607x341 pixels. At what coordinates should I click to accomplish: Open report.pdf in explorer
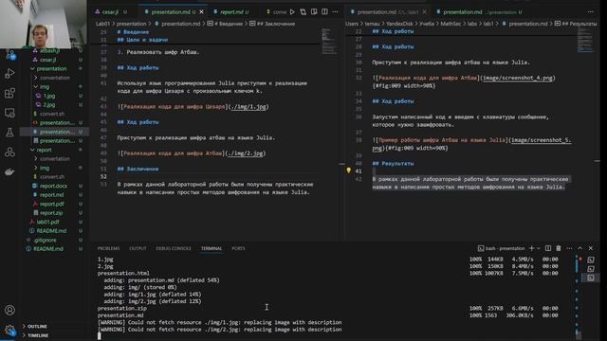click(51, 204)
